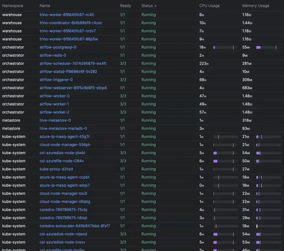Screen dimensions: 284x251
Task: Click the cloud-node-manager-z6qbg pod name
Action: [x=65, y=202]
